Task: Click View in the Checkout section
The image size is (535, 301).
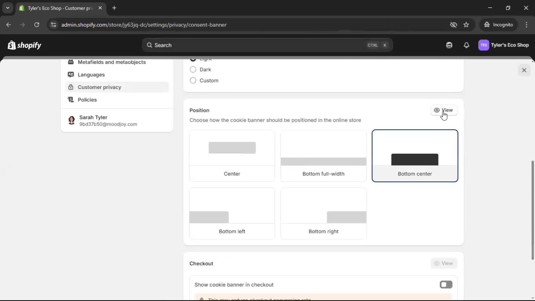Action: (444, 263)
